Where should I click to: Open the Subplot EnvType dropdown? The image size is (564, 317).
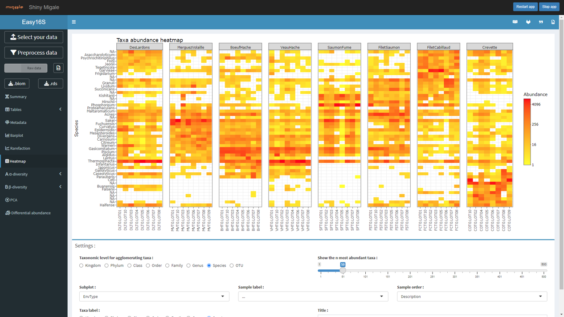(154, 297)
